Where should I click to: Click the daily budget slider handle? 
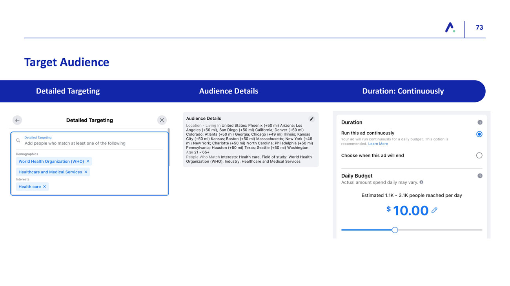(395, 230)
